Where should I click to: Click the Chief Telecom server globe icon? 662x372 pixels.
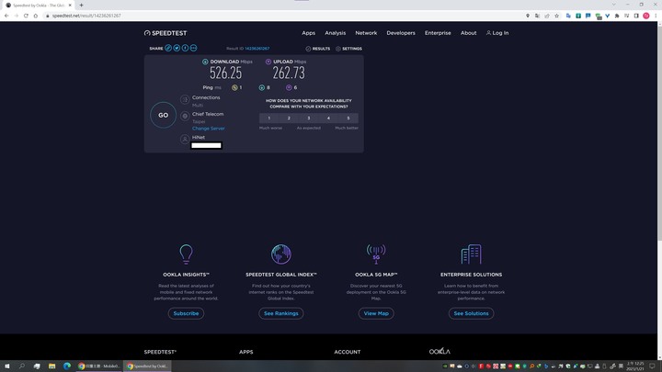(x=185, y=116)
